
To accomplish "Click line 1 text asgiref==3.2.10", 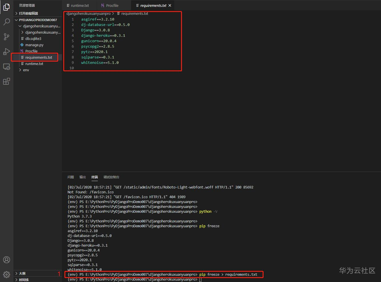I will coord(98,19).
